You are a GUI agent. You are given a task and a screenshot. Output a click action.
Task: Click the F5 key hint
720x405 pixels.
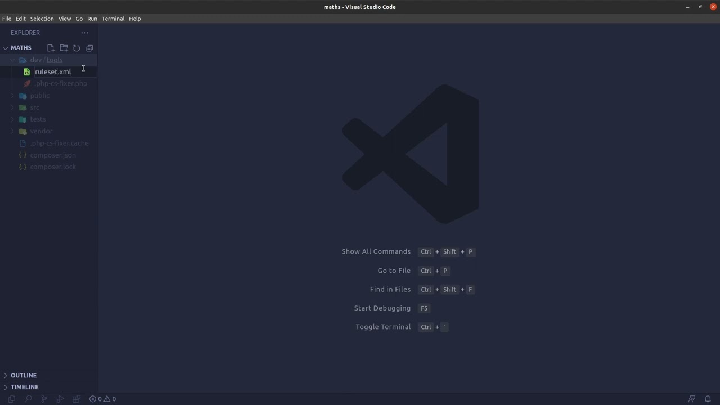tap(424, 308)
